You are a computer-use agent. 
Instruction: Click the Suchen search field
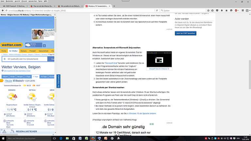click(183, 10)
